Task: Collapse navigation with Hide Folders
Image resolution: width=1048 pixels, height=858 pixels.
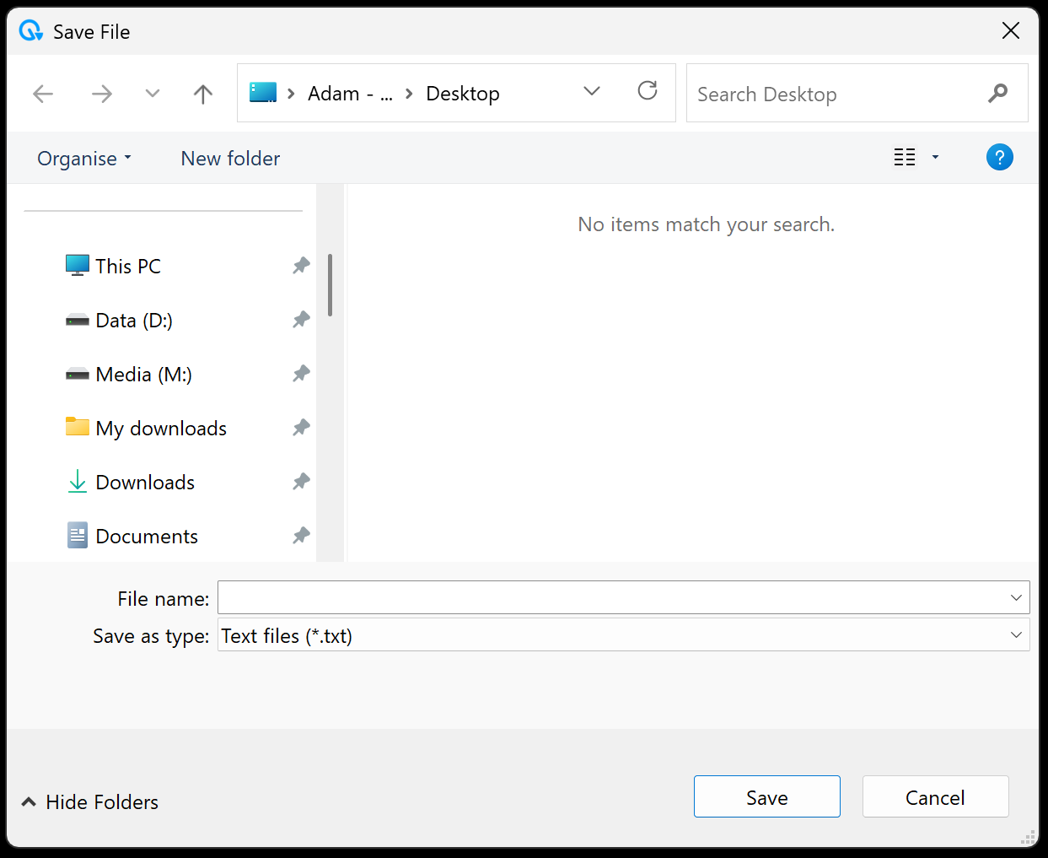Action: (x=89, y=801)
